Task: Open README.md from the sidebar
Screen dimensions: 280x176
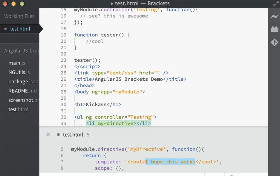Action: click(x=23, y=91)
